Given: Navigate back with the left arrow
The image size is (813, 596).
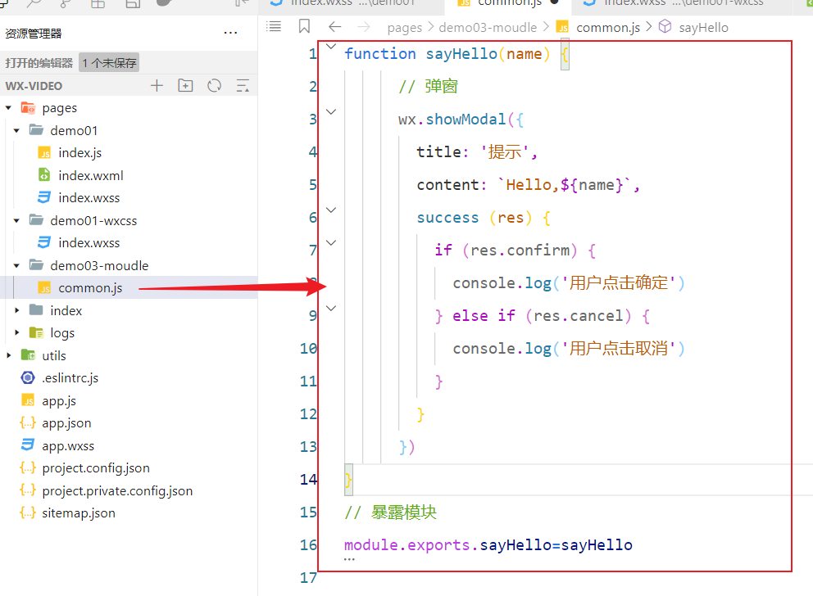Looking at the screenshot, I should coord(335,26).
